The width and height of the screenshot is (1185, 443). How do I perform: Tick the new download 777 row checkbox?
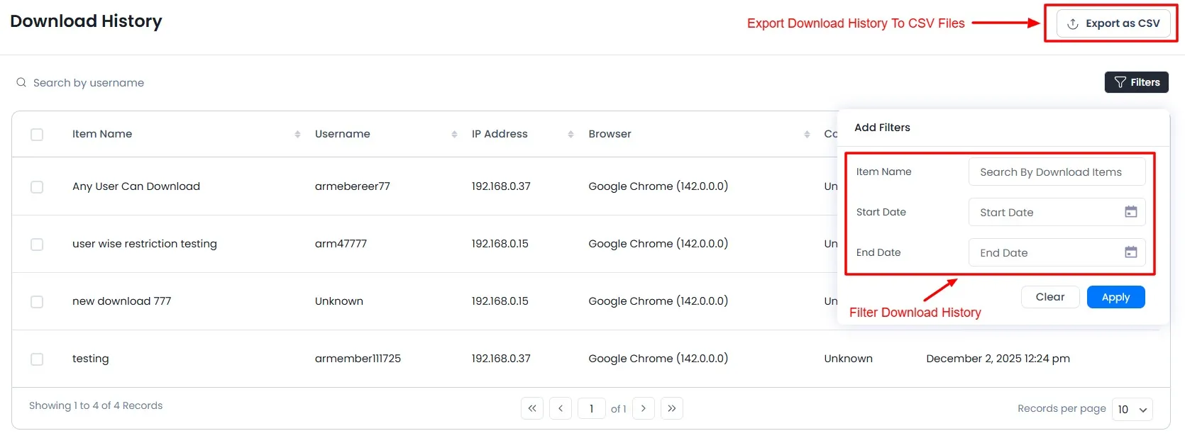pyautogui.click(x=37, y=301)
